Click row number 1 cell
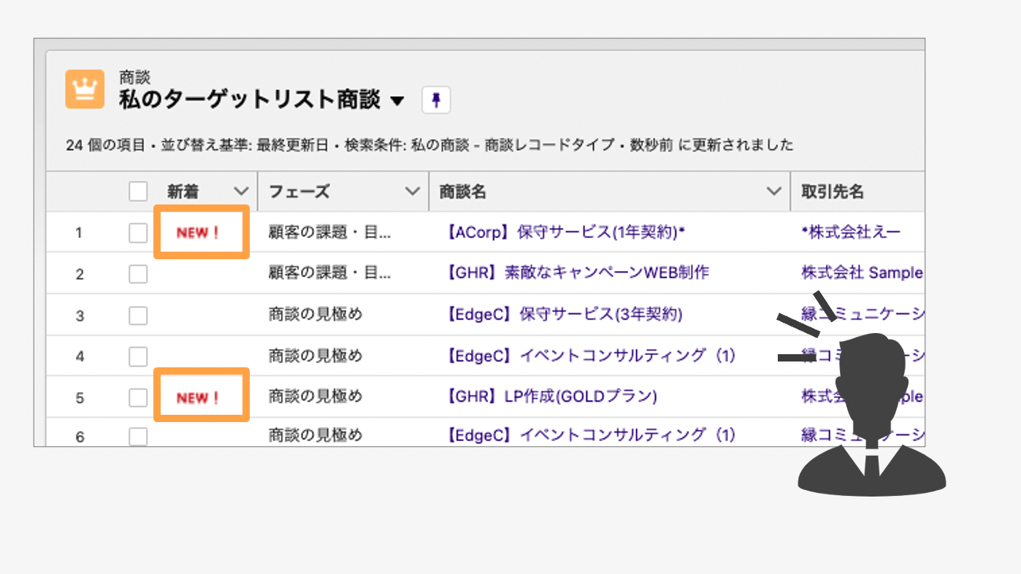 tap(79, 234)
